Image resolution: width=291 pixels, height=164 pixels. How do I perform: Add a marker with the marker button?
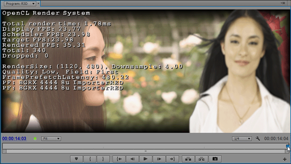click(76, 159)
